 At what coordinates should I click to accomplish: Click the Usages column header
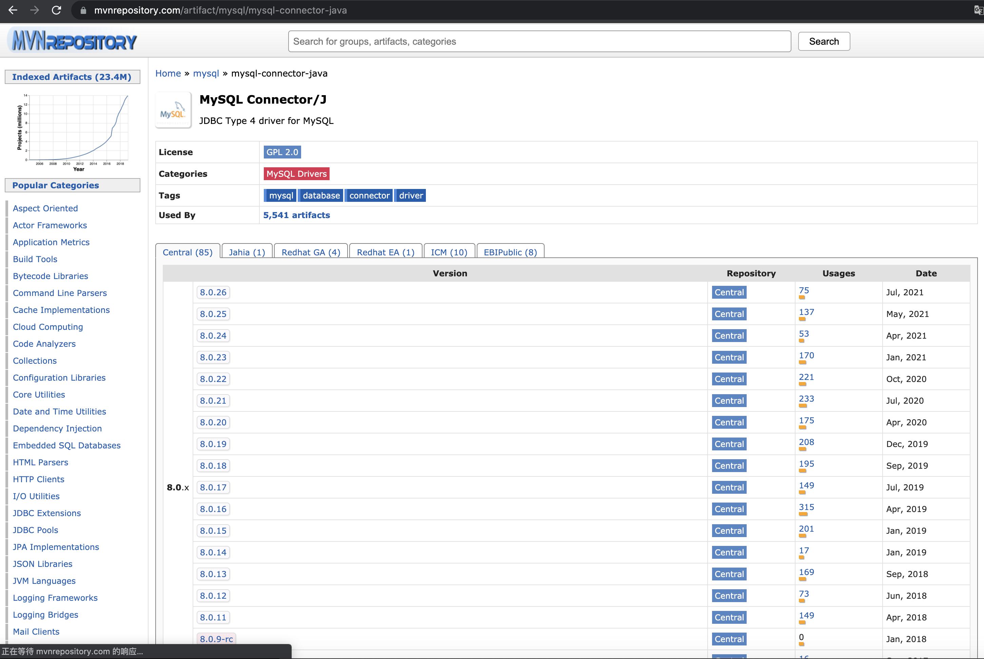coord(839,274)
